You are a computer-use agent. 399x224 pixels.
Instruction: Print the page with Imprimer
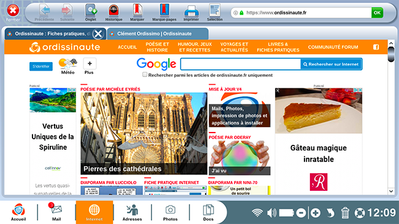click(191, 13)
